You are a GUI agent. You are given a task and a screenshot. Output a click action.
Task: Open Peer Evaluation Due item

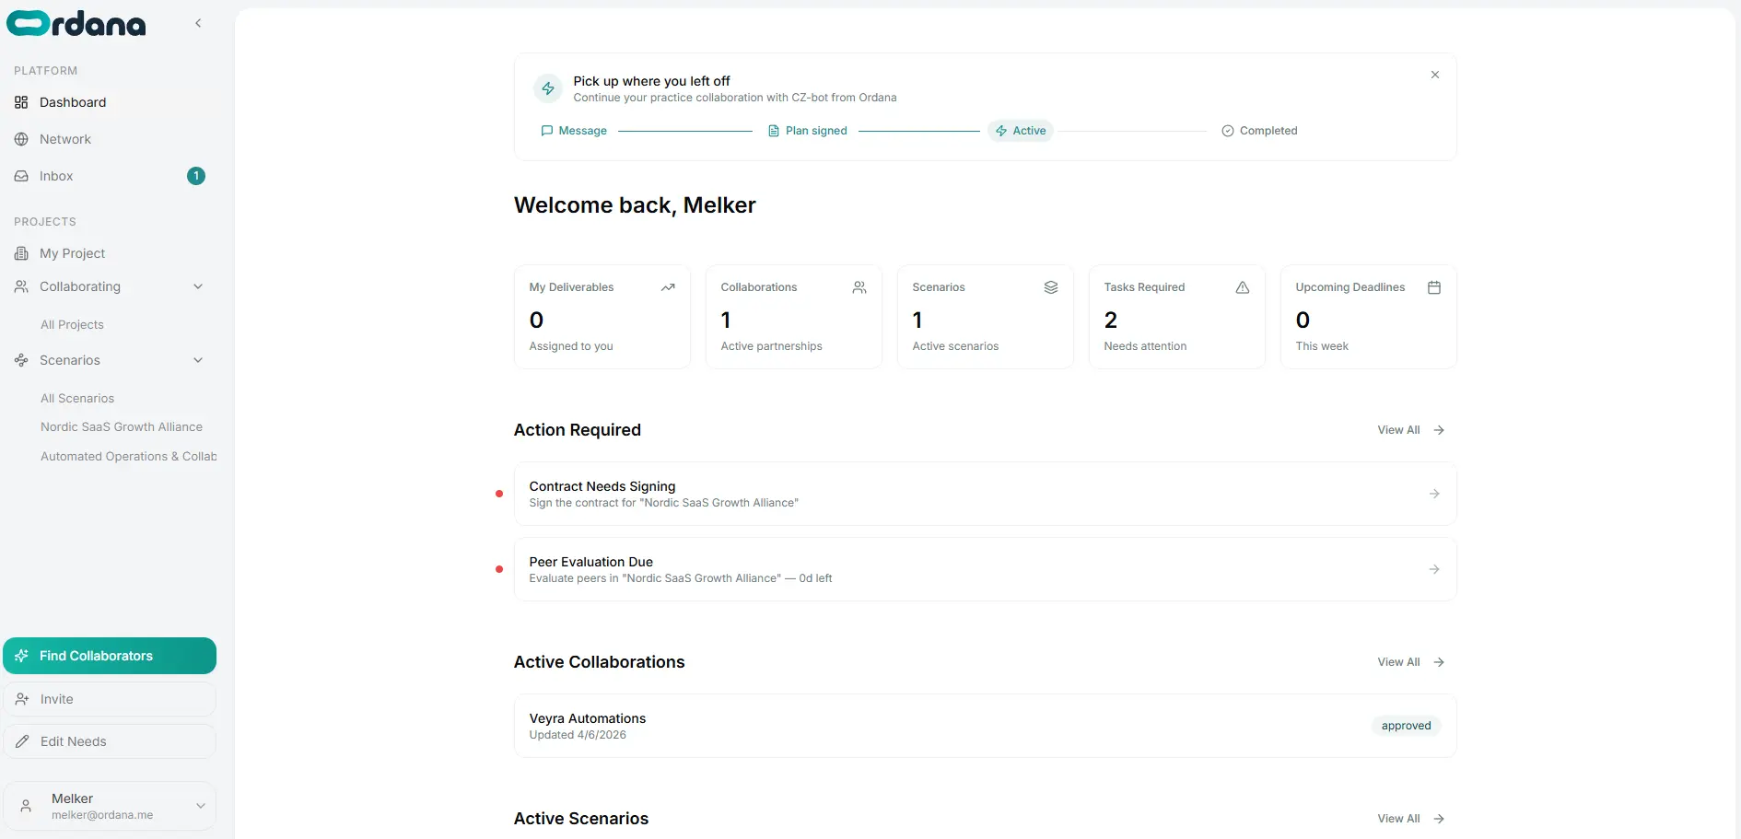(x=986, y=569)
